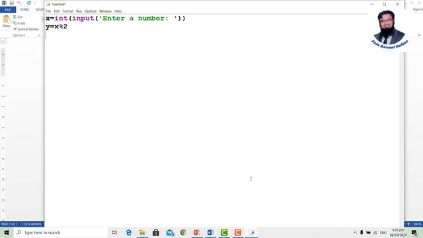
Task: Switch to Word HOME ribbon tab
Action: pyautogui.click(x=24, y=10)
